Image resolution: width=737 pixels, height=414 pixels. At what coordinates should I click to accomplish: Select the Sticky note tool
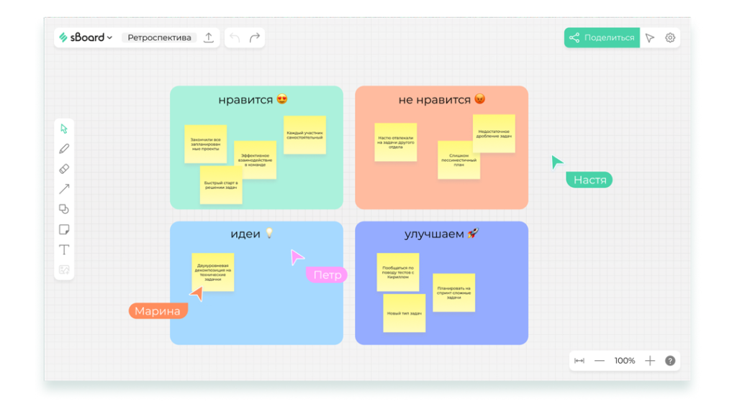pos(64,230)
